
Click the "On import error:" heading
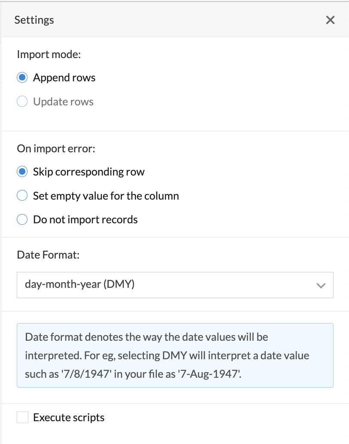pyautogui.click(x=56, y=149)
